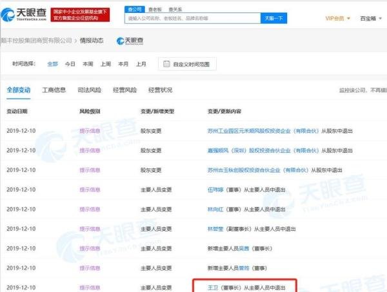Open 嘉强顺风（深圳）股权投资合伙企业 link
The width and height of the screenshot is (387, 292).
point(263,150)
